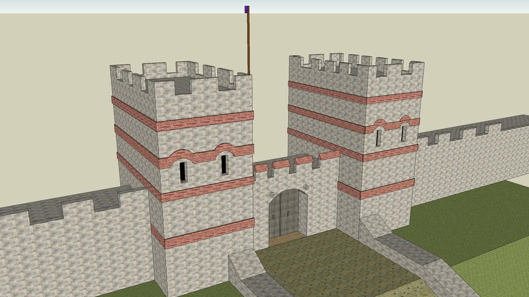
Task: Select the round emblem right of gate arch
Action: tap(306, 187)
